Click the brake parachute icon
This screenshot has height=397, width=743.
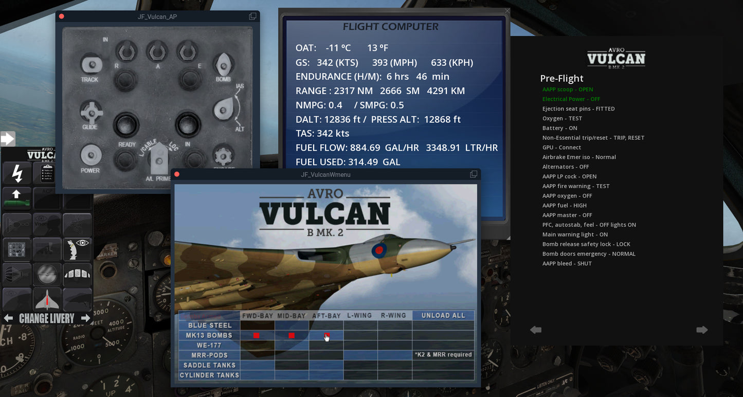(x=17, y=274)
